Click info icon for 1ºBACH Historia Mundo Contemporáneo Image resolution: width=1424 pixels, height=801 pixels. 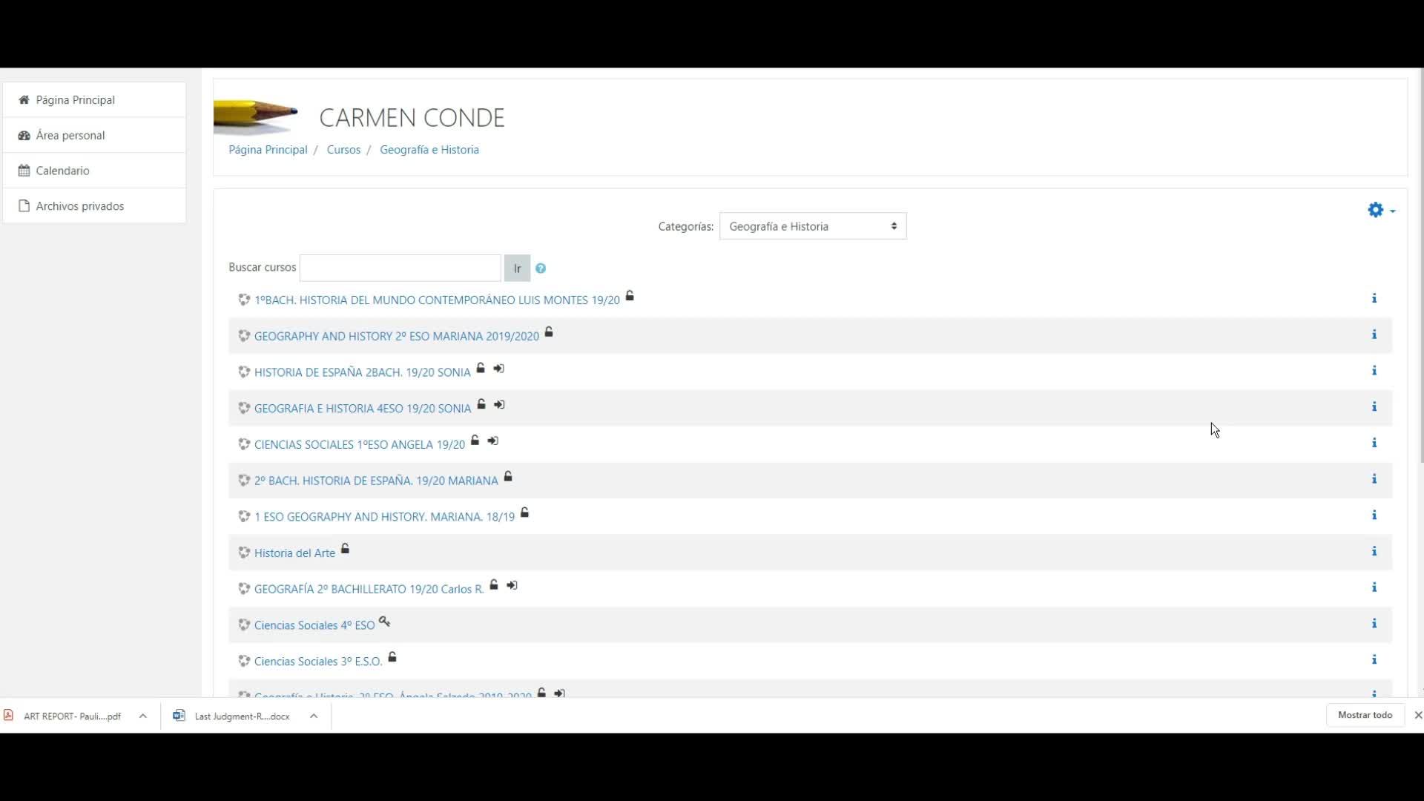pos(1374,298)
